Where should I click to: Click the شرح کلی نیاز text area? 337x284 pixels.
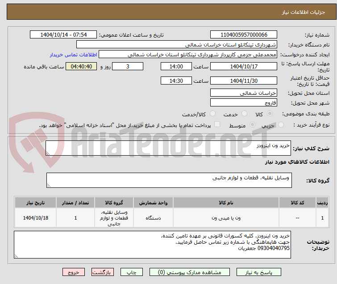168,148
